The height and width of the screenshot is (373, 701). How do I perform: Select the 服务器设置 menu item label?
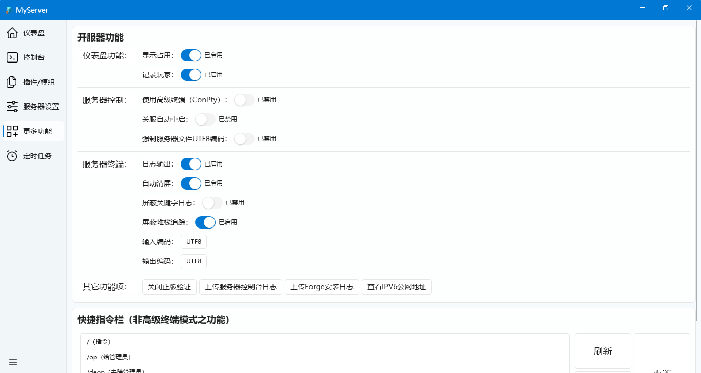41,107
